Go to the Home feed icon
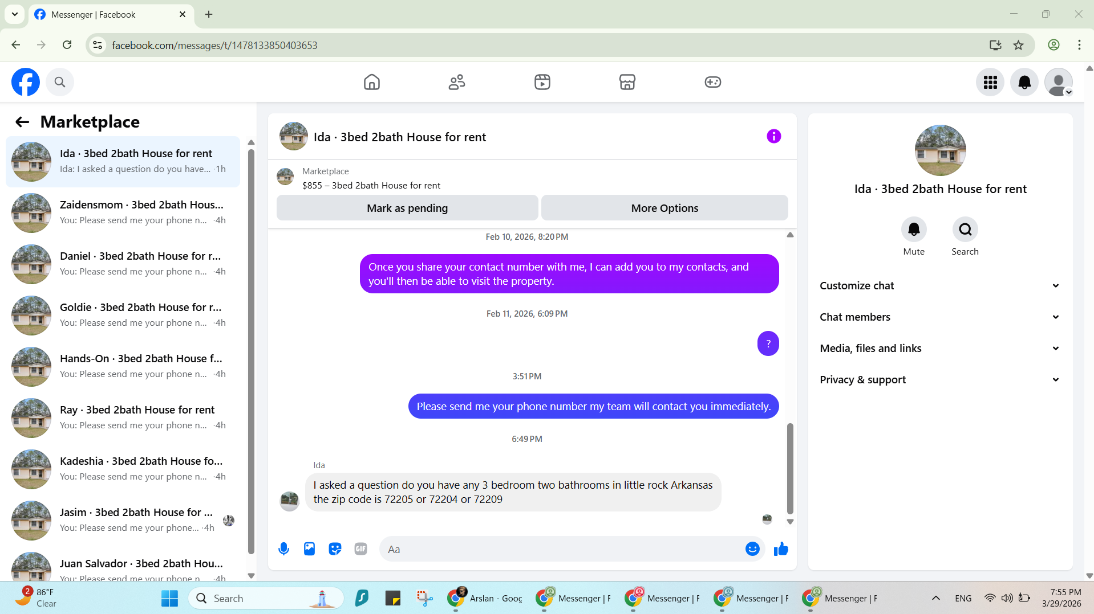 372,82
